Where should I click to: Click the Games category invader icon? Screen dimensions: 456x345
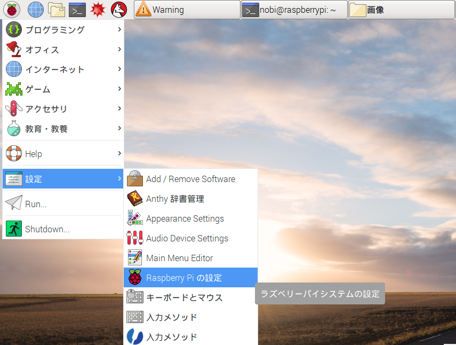(14, 89)
